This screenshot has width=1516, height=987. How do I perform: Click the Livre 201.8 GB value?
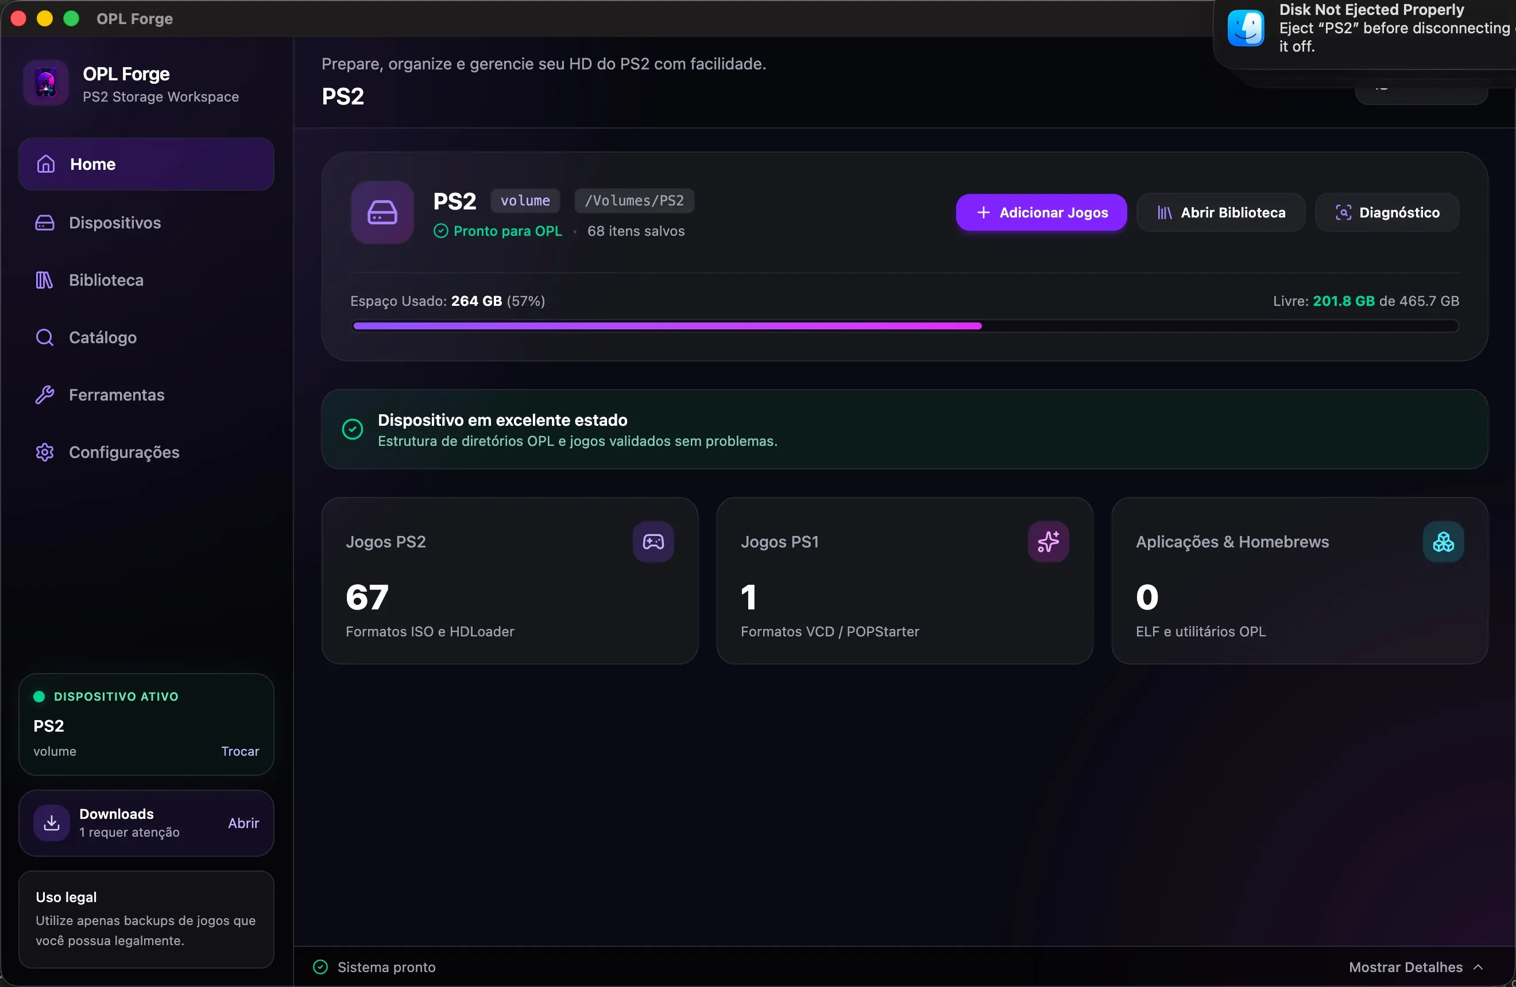point(1343,301)
